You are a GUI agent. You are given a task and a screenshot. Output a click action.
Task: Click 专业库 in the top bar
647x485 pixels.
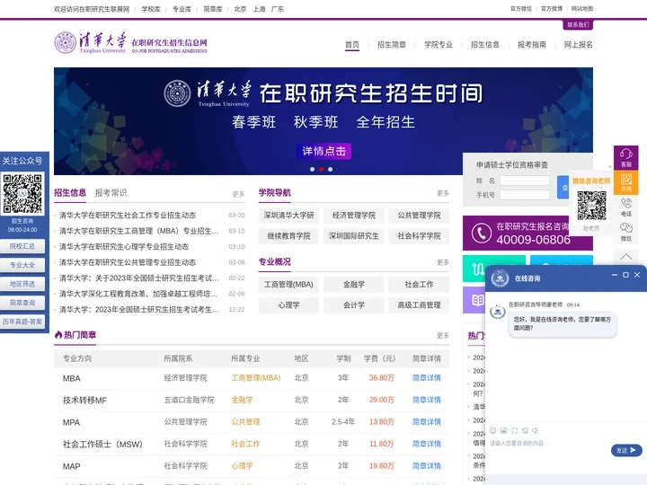[x=182, y=9]
